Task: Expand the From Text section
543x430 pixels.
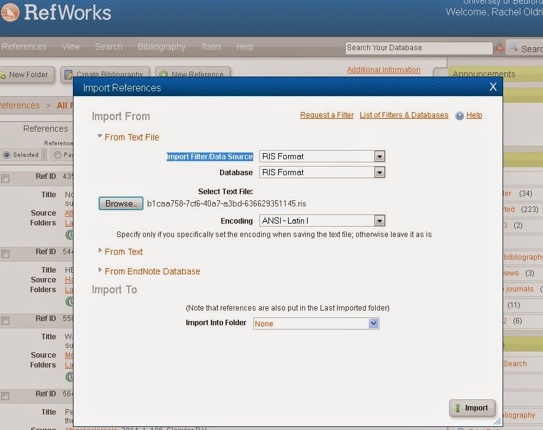Action: click(x=100, y=251)
